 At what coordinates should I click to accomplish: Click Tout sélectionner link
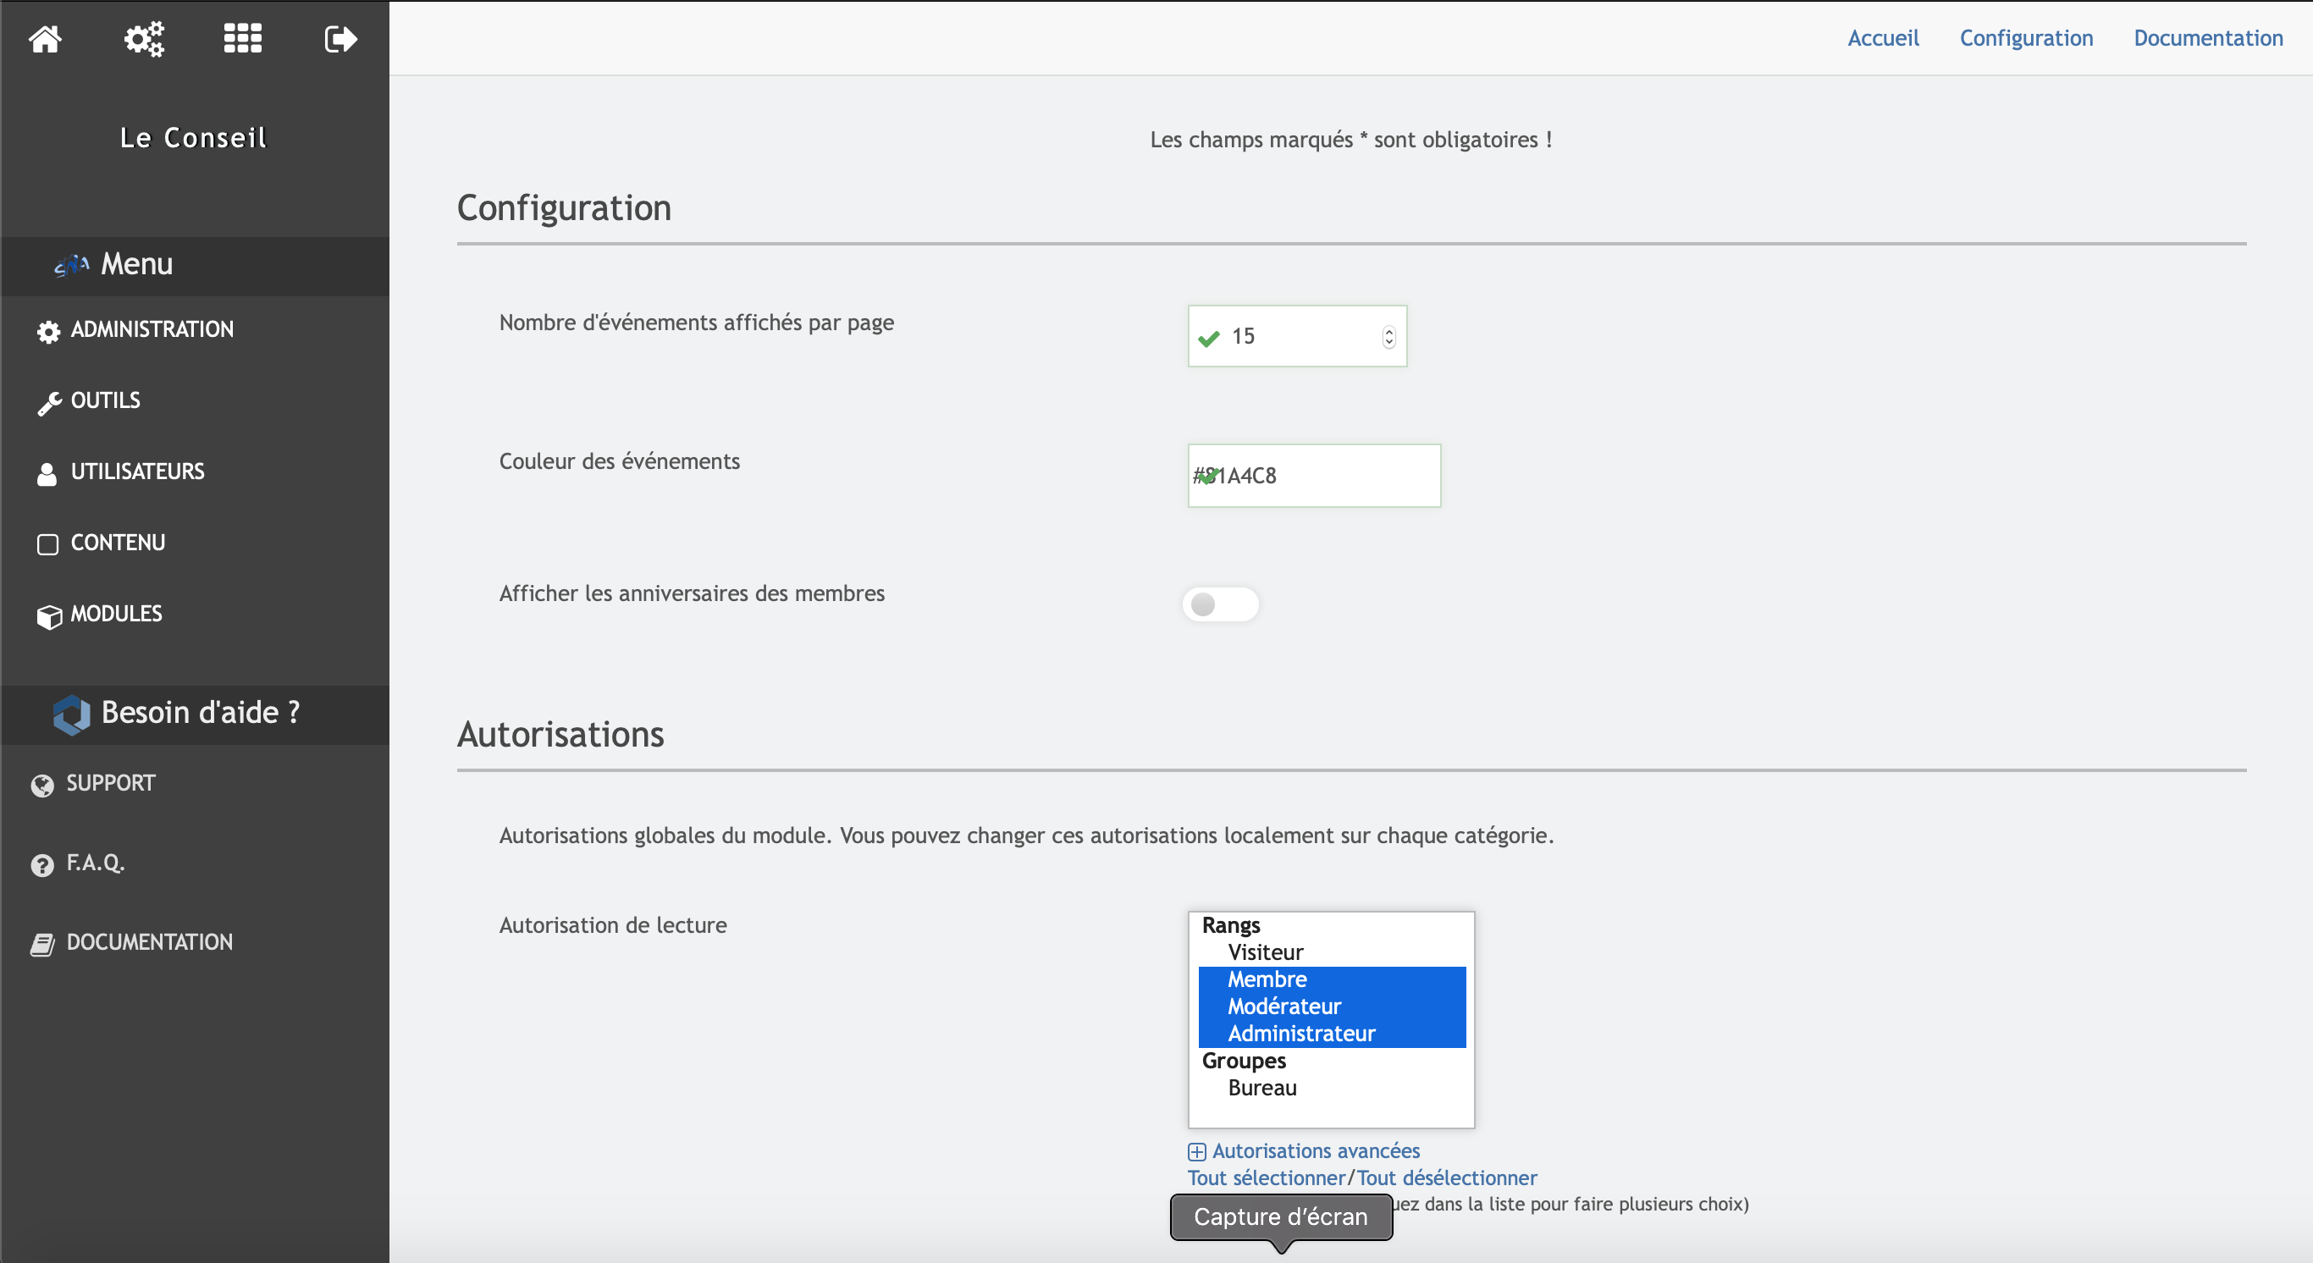(x=1266, y=1178)
